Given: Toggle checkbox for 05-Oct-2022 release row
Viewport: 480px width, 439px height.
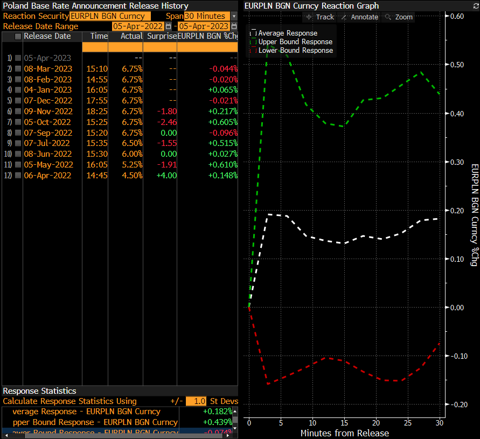Looking at the screenshot, I should (x=18, y=122).
